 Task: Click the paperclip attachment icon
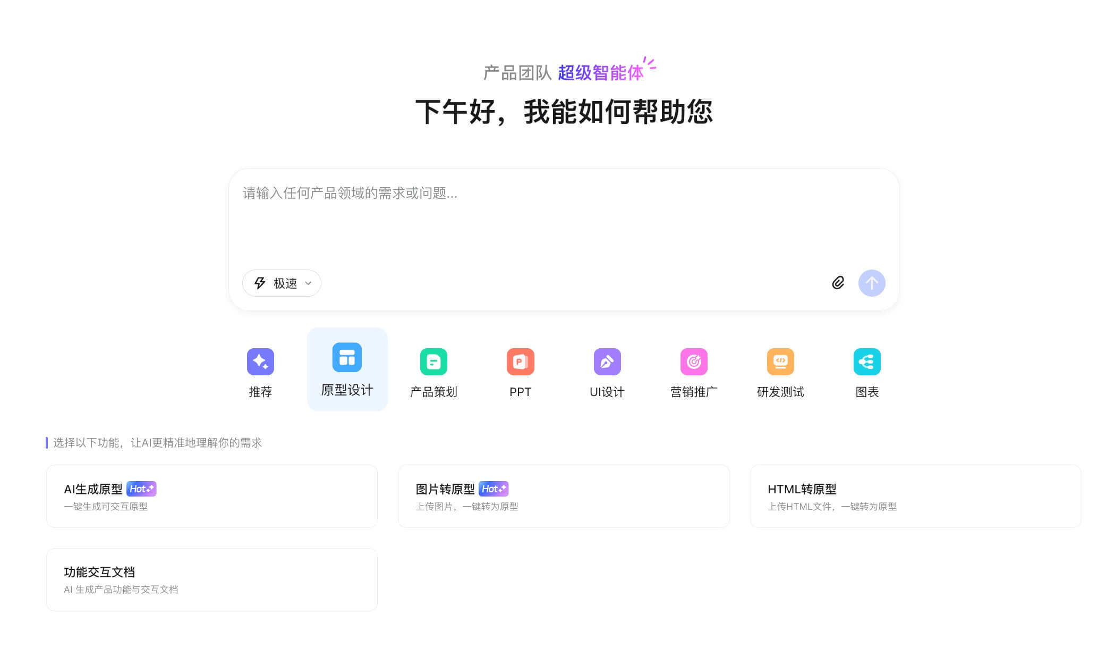click(838, 283)
